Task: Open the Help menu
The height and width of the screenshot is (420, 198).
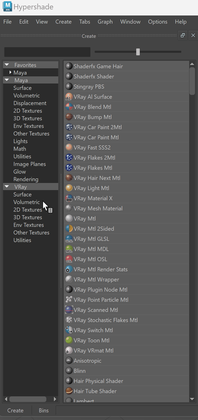Action: pyautogui.click(x=181, y=22)
